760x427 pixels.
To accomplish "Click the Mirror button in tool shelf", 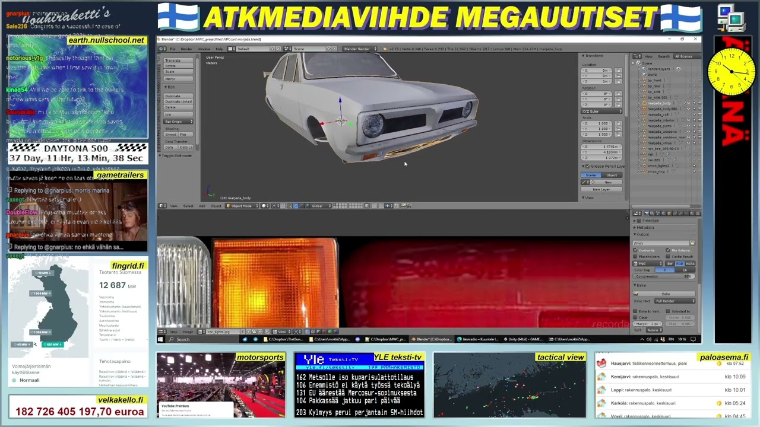I will 178,78.
